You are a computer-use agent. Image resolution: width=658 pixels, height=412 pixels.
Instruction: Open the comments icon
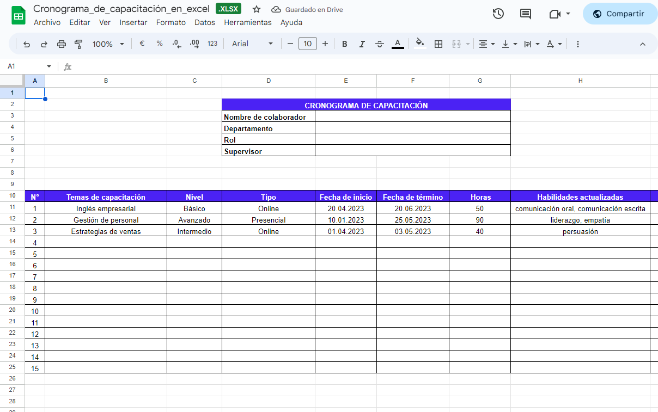(x=526, y=14)
